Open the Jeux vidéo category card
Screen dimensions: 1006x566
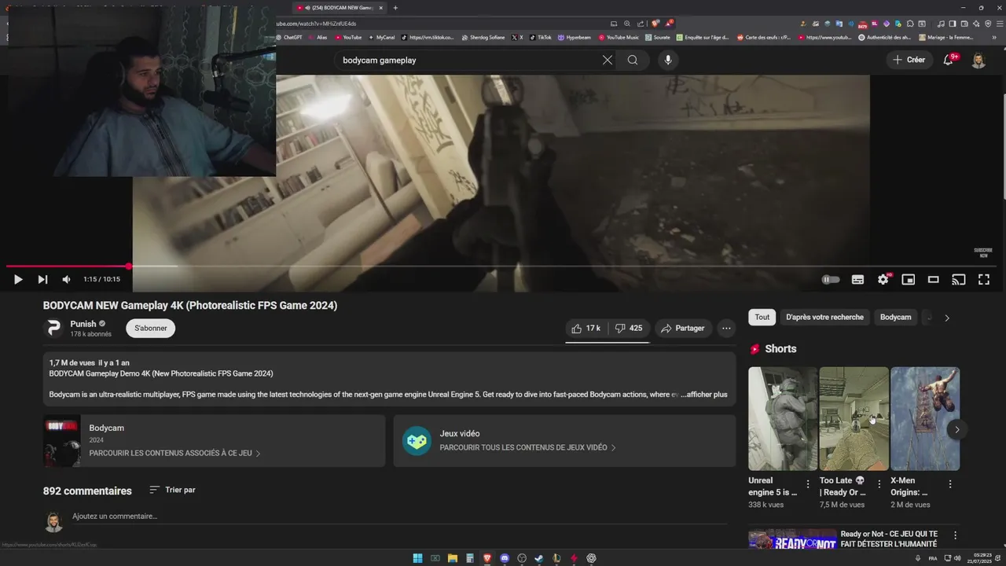tap(564, 441)
